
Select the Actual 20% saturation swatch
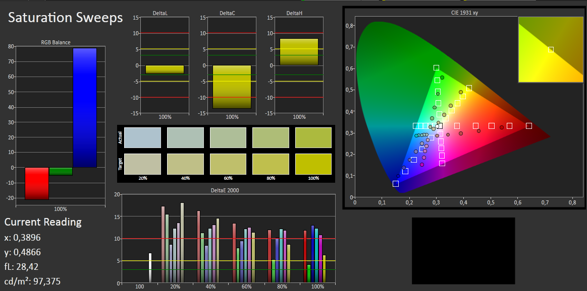pyautogui.click(x=142, y=137)
